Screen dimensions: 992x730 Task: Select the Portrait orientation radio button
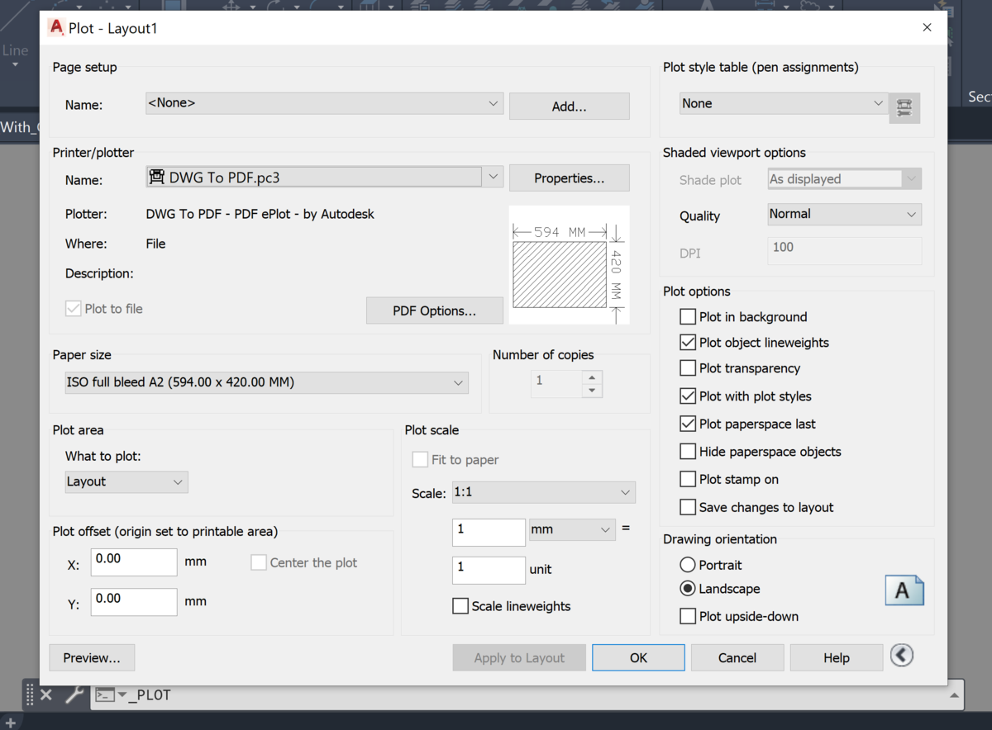click(688, 565)
